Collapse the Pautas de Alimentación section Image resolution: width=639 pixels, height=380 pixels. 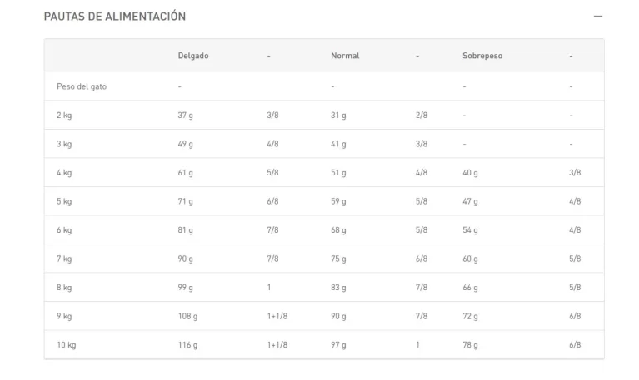(x=597, y=17)
